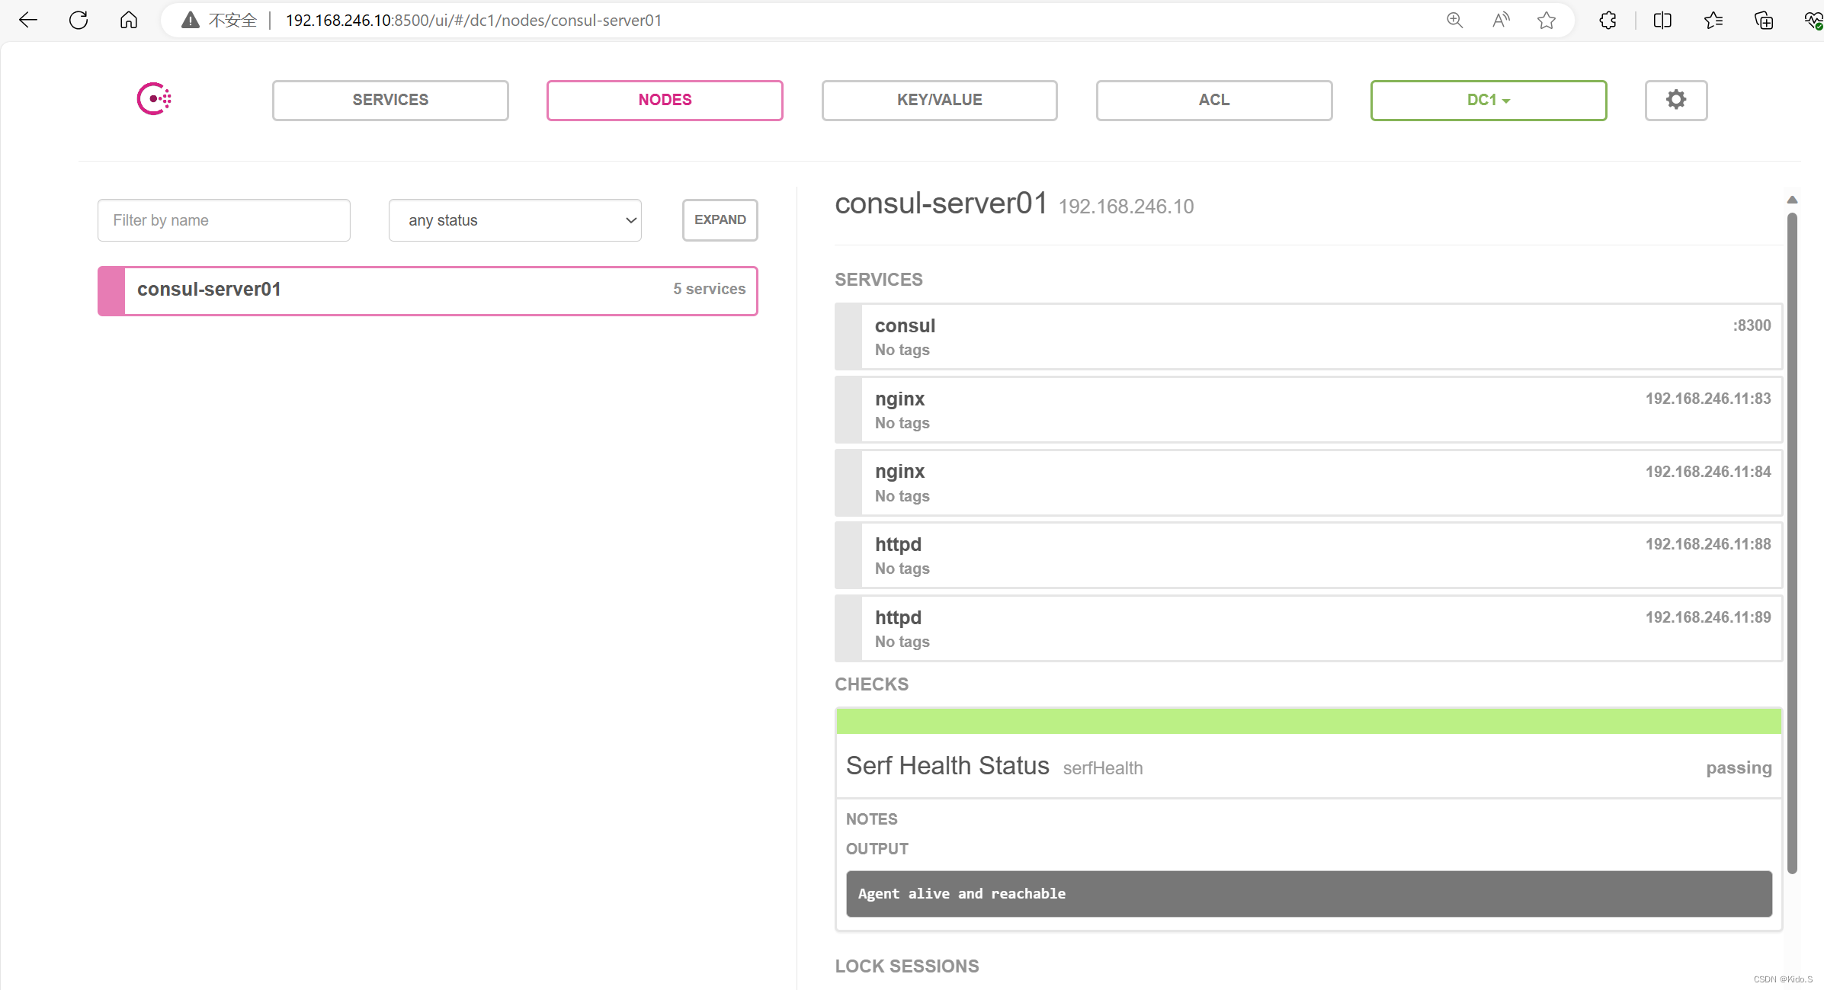Image resolution: width=1824 pixels, height=990 pixels.
Task: Open the browser home page icon
Action: [x=129, y=21]
